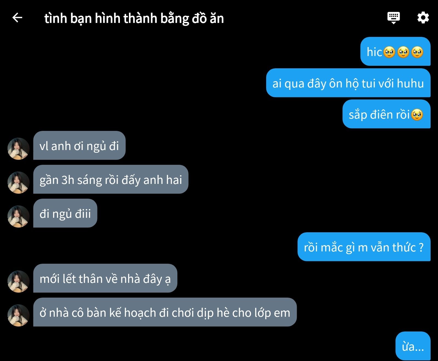
Task: Select the 'hic' emoji message bubble
Action: pyautogui.click(x=395, y=51)
